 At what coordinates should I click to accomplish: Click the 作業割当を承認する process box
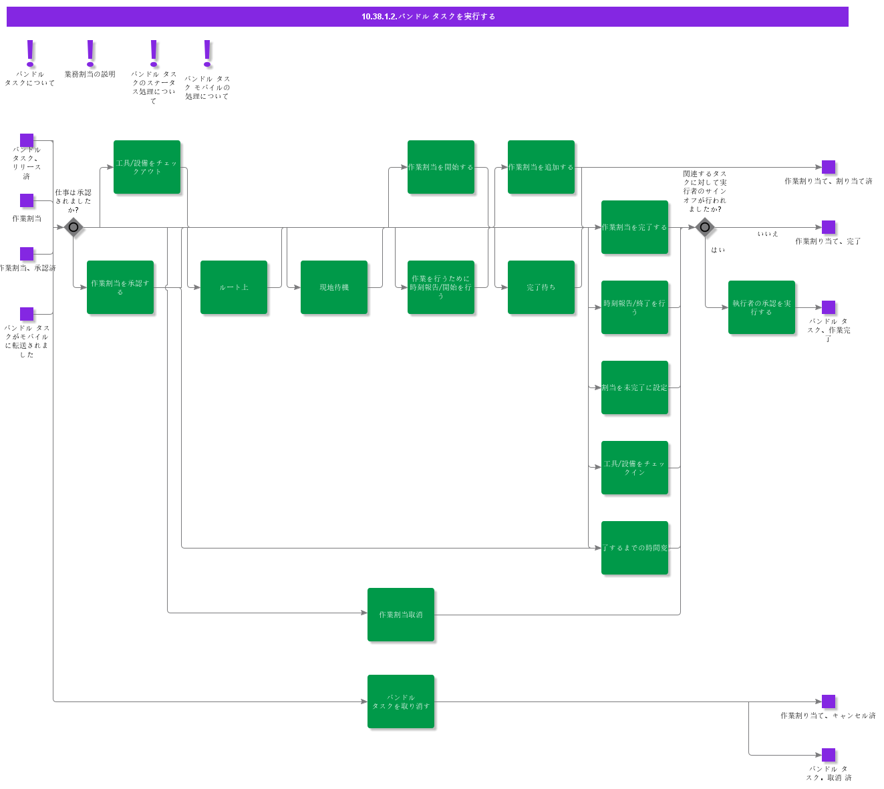pos(120,287)
